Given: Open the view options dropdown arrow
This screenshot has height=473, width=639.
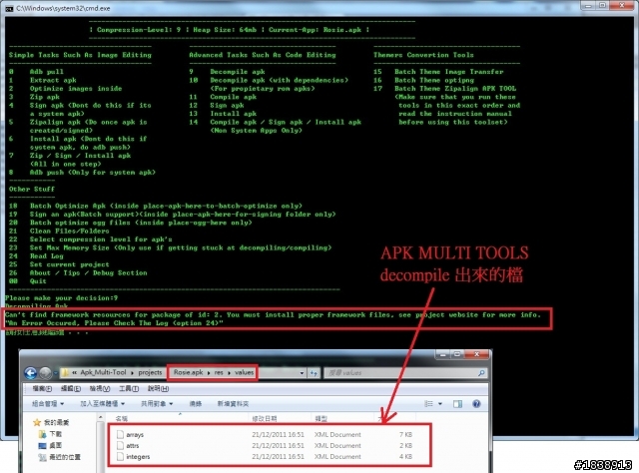Looking at the screenshot, I should [440, 404].
